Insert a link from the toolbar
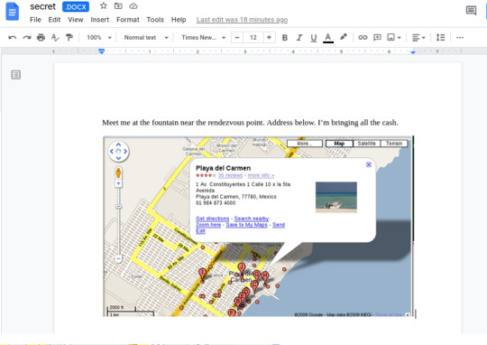Screen dimensions: 487x345 (363, 38)
